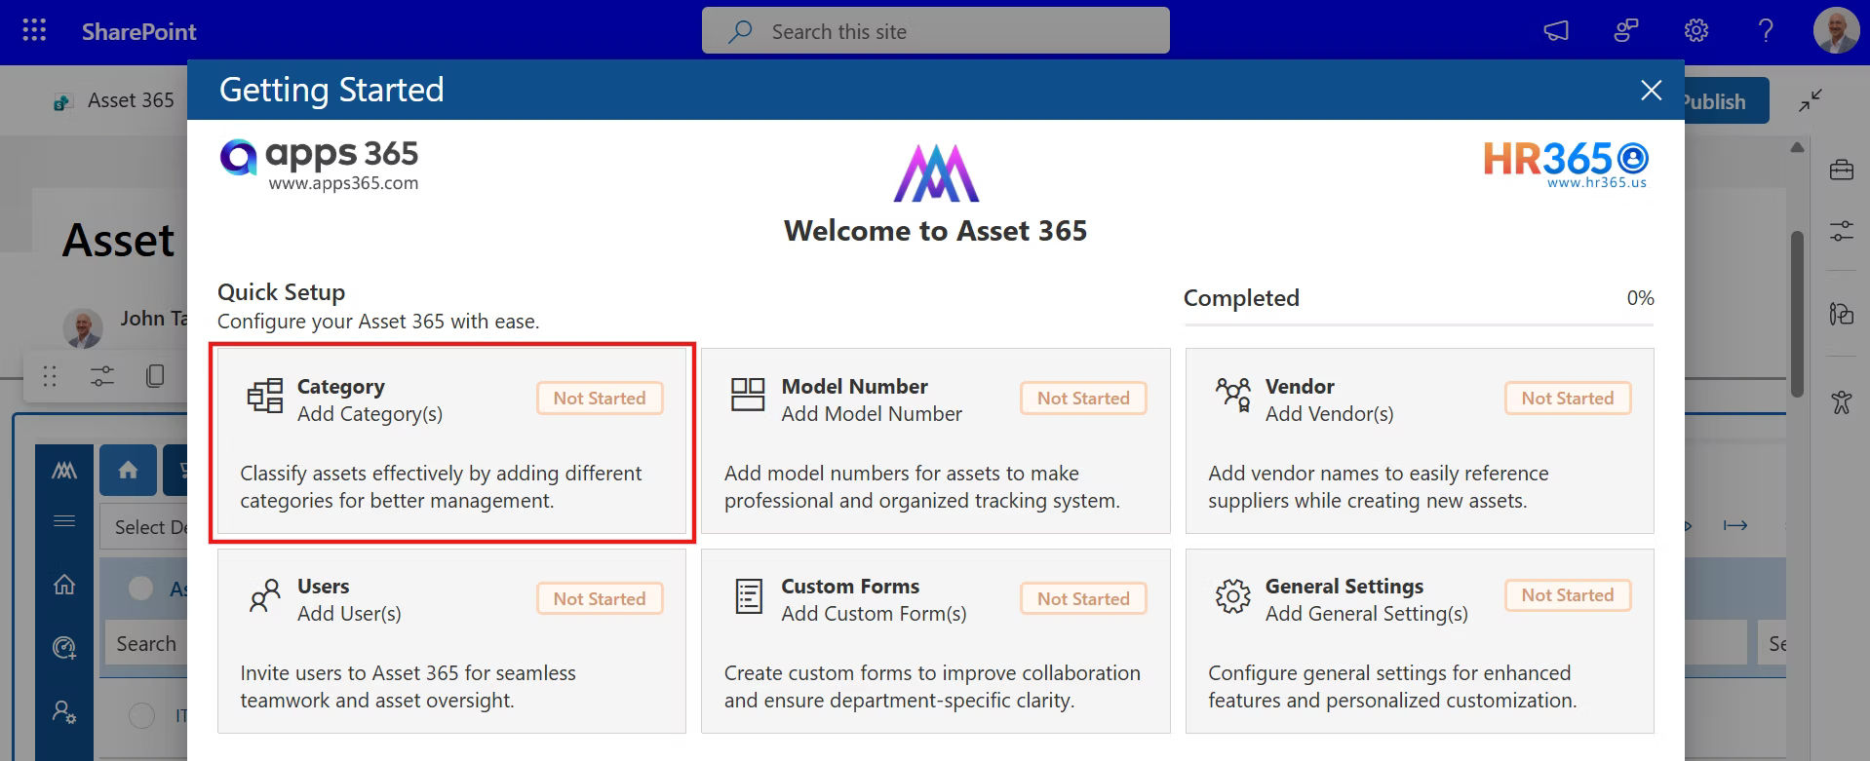Click the page vertical scrollbar thumb
Image resolution: width=1870 pixels, height=761 pixels.
click(1797, 312)
